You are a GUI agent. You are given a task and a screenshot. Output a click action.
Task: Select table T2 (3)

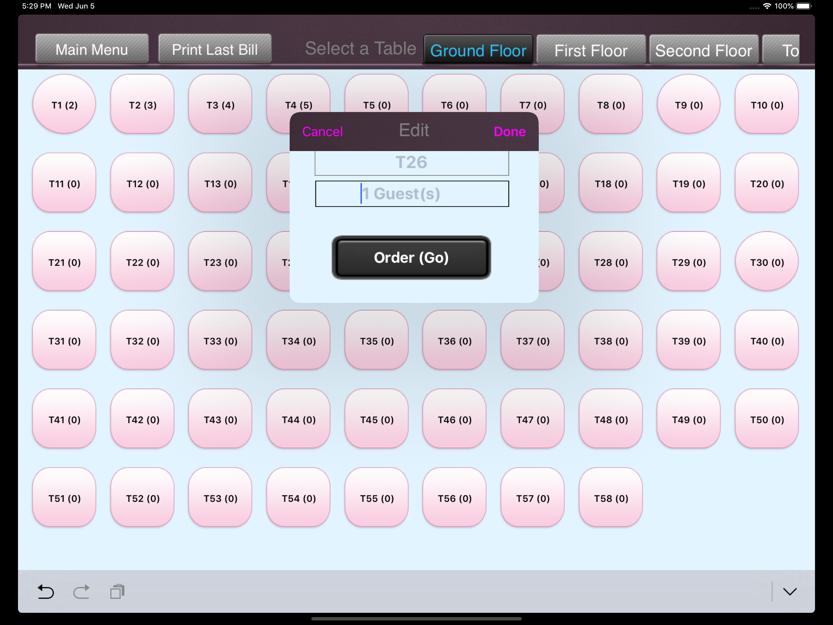(x=142, y=104)
